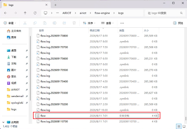Open 图片 Pictures in sidebar
This screenshot has height=129, width=187.
pyautogui.click(x=11, y=70)
